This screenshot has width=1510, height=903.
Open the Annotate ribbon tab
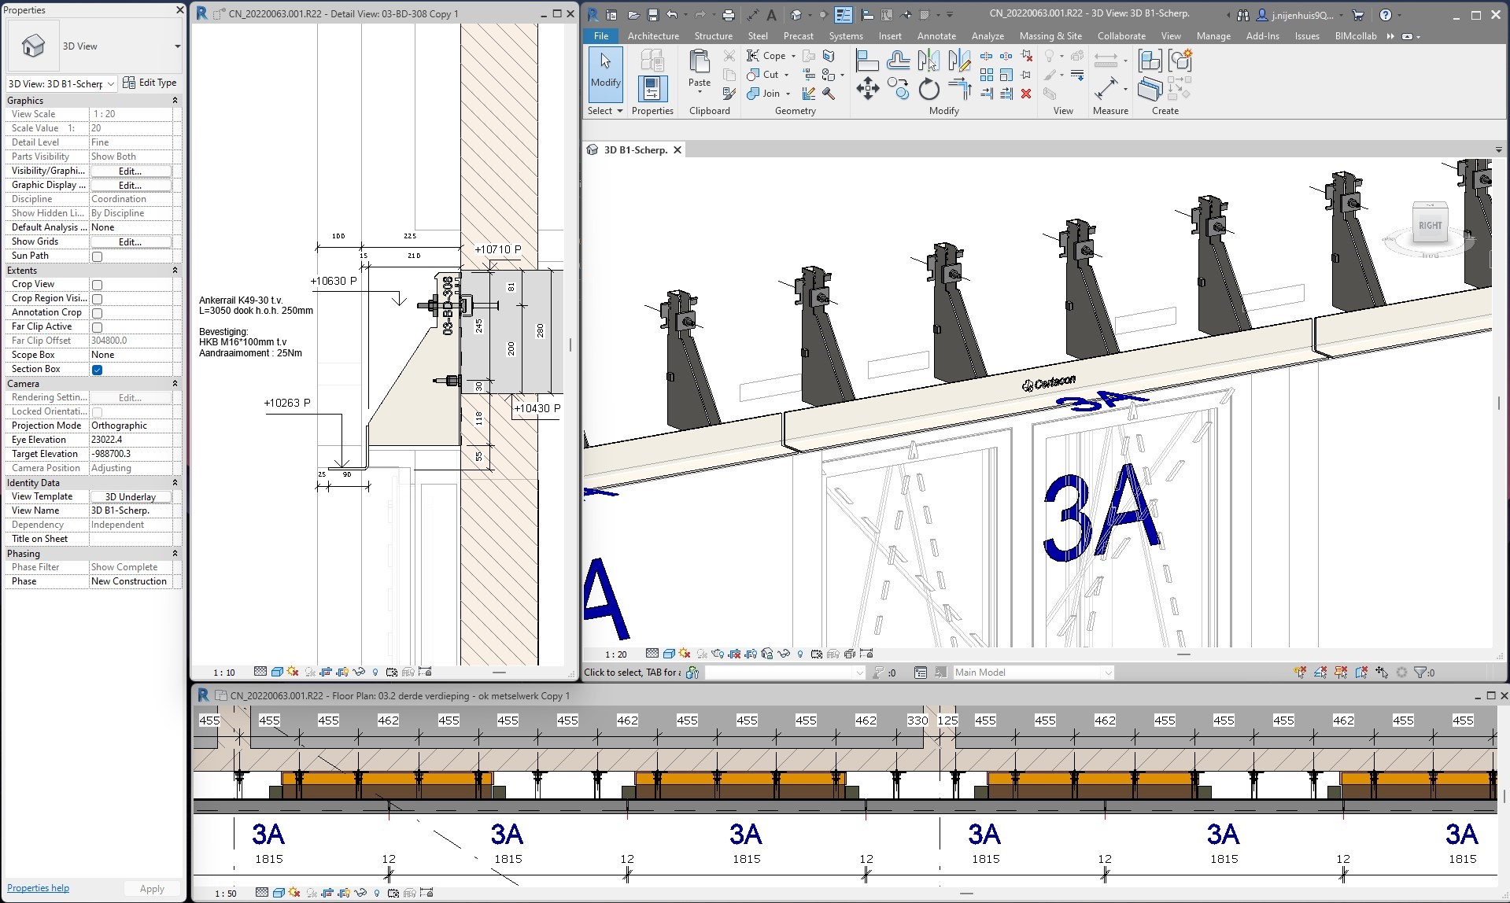click(x=936, y=36)
